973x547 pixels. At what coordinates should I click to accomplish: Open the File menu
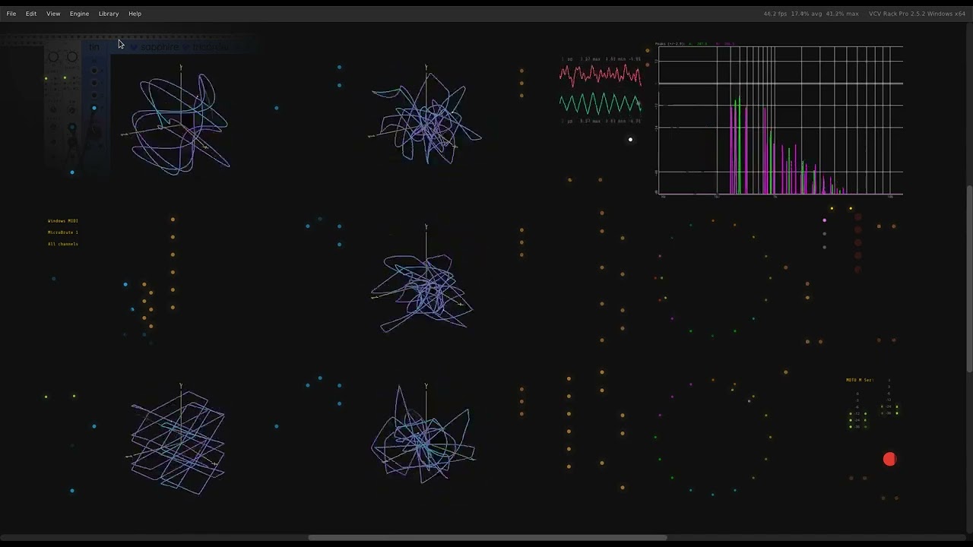[11, 14]
